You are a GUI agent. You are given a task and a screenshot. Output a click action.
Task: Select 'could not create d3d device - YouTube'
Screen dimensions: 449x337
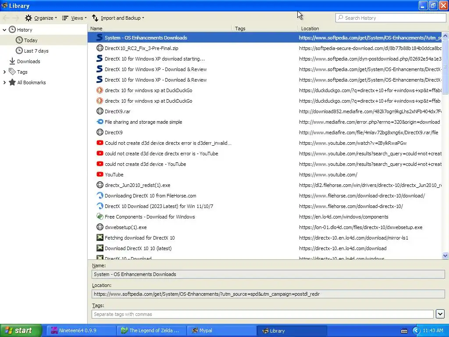146,164
